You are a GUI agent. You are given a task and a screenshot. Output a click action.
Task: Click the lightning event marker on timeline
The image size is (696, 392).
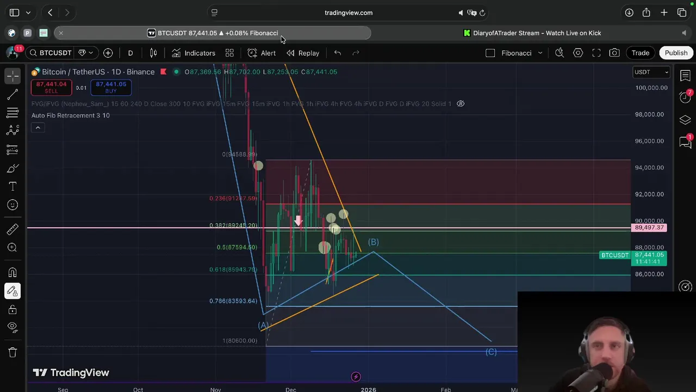point(356,377)
